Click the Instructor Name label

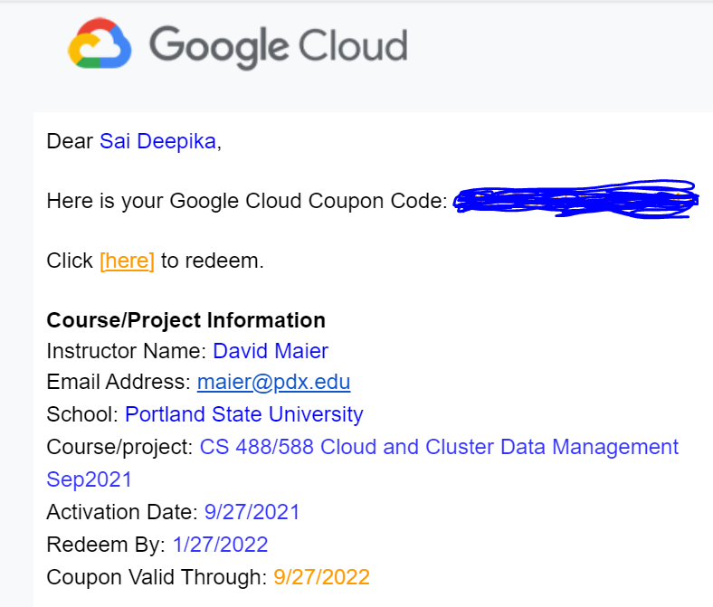[x=127, y=351]
